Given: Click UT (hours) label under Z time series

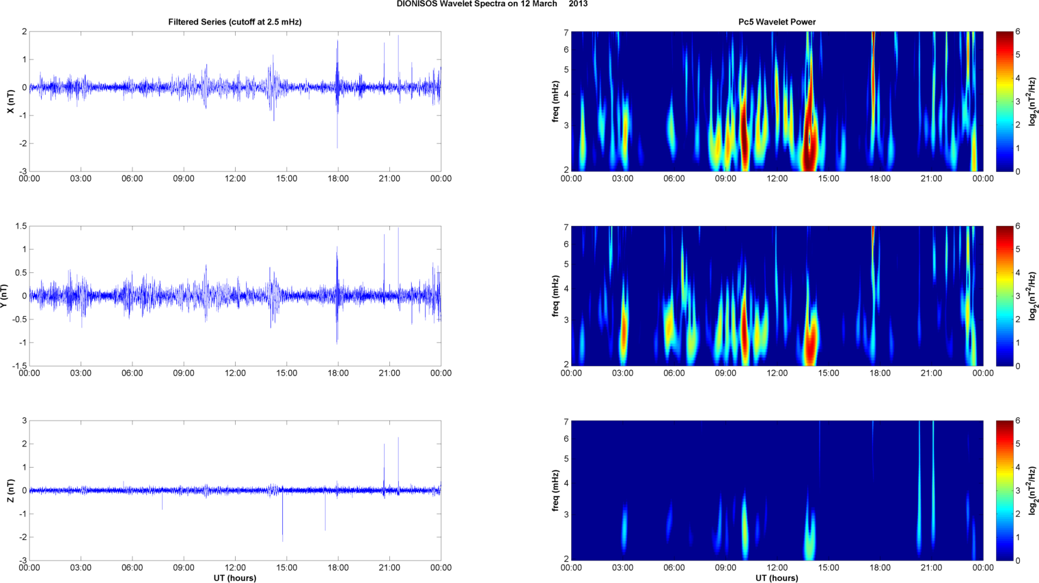Looking at the screenshot, I should [235, 578].
